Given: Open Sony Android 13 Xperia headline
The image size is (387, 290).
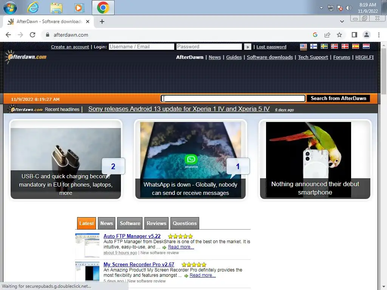Looking at the screenshot, I should pos(179,109).
